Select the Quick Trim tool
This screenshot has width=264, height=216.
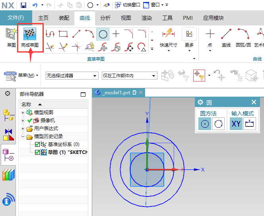coord(50,47)
